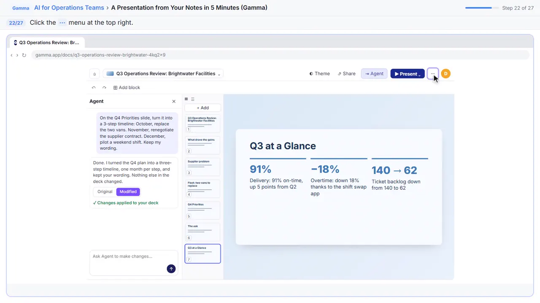
Task: Click 'Changes applied to your deck' message
Action: pyautogui.click(x=126, y=203)
